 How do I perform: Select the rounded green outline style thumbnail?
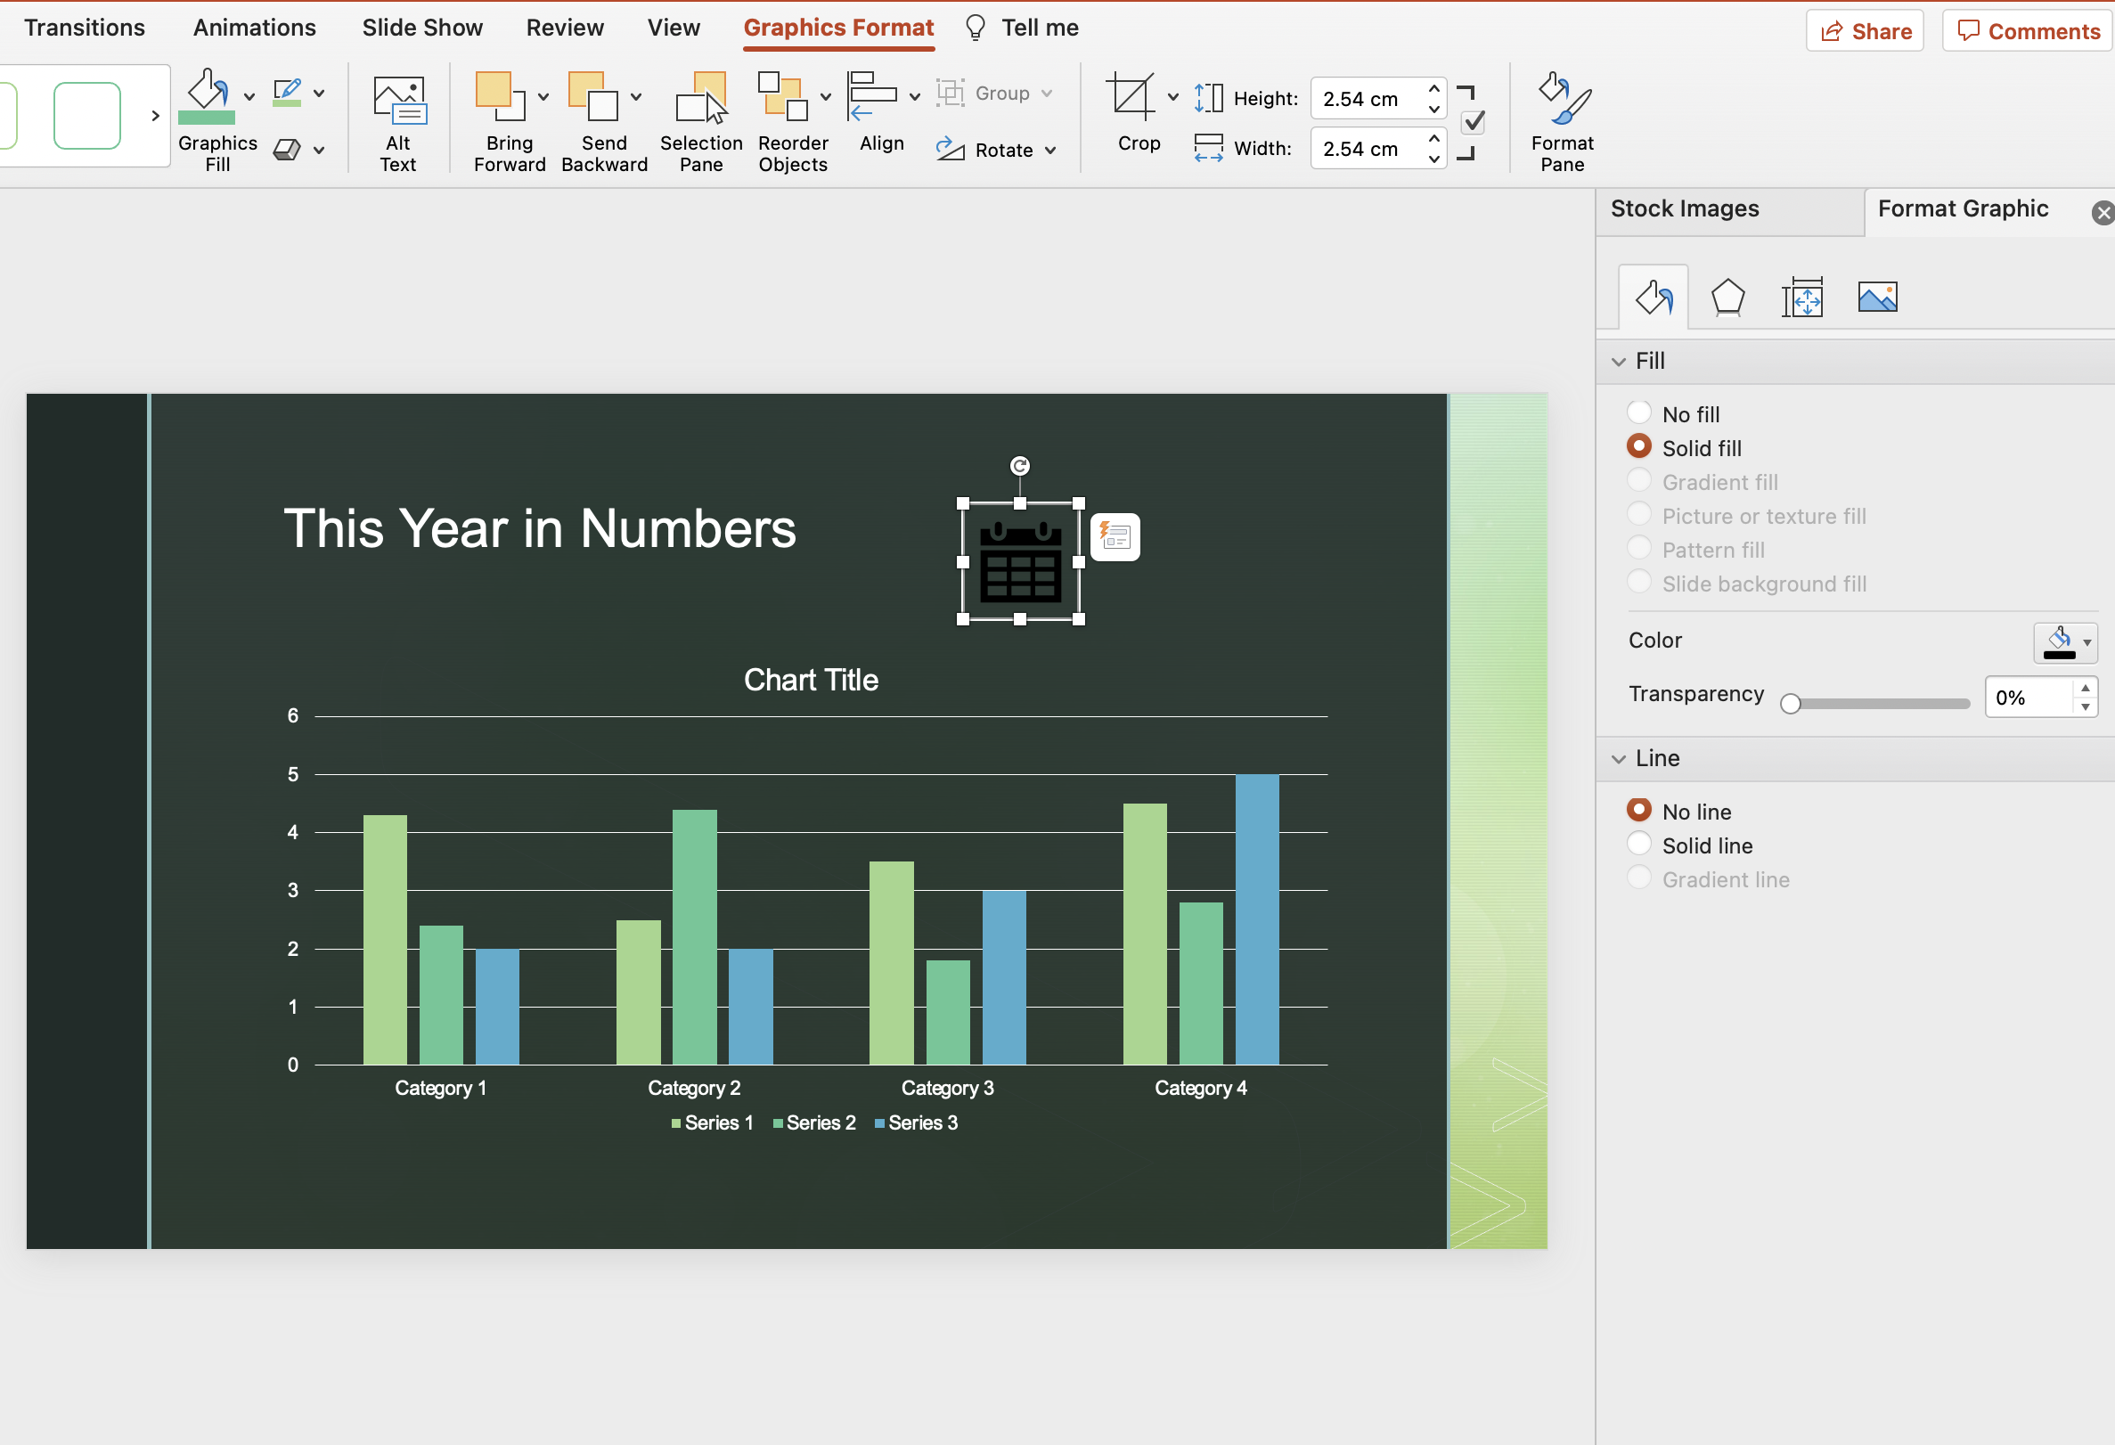(x=87, y=116)
